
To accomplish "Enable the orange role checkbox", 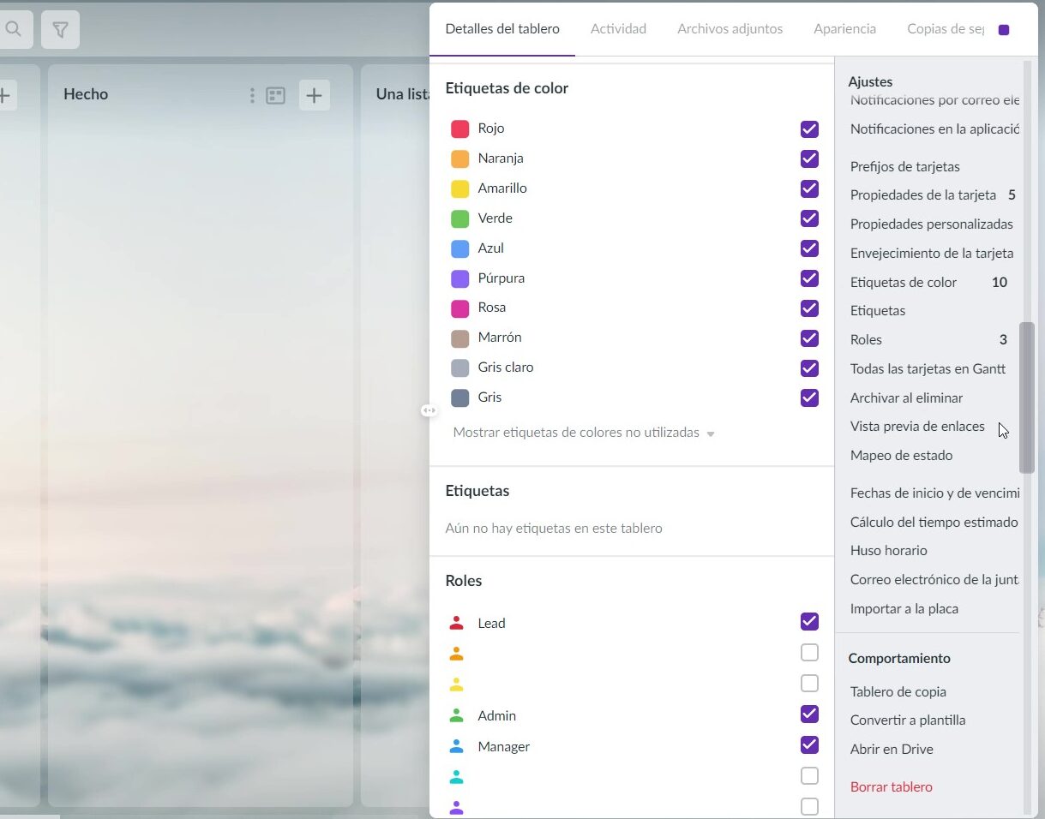I will [x=809, y=653].
